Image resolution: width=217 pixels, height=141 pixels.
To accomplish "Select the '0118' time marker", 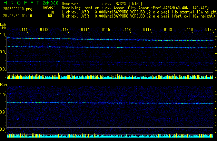I will coord(168,30).
